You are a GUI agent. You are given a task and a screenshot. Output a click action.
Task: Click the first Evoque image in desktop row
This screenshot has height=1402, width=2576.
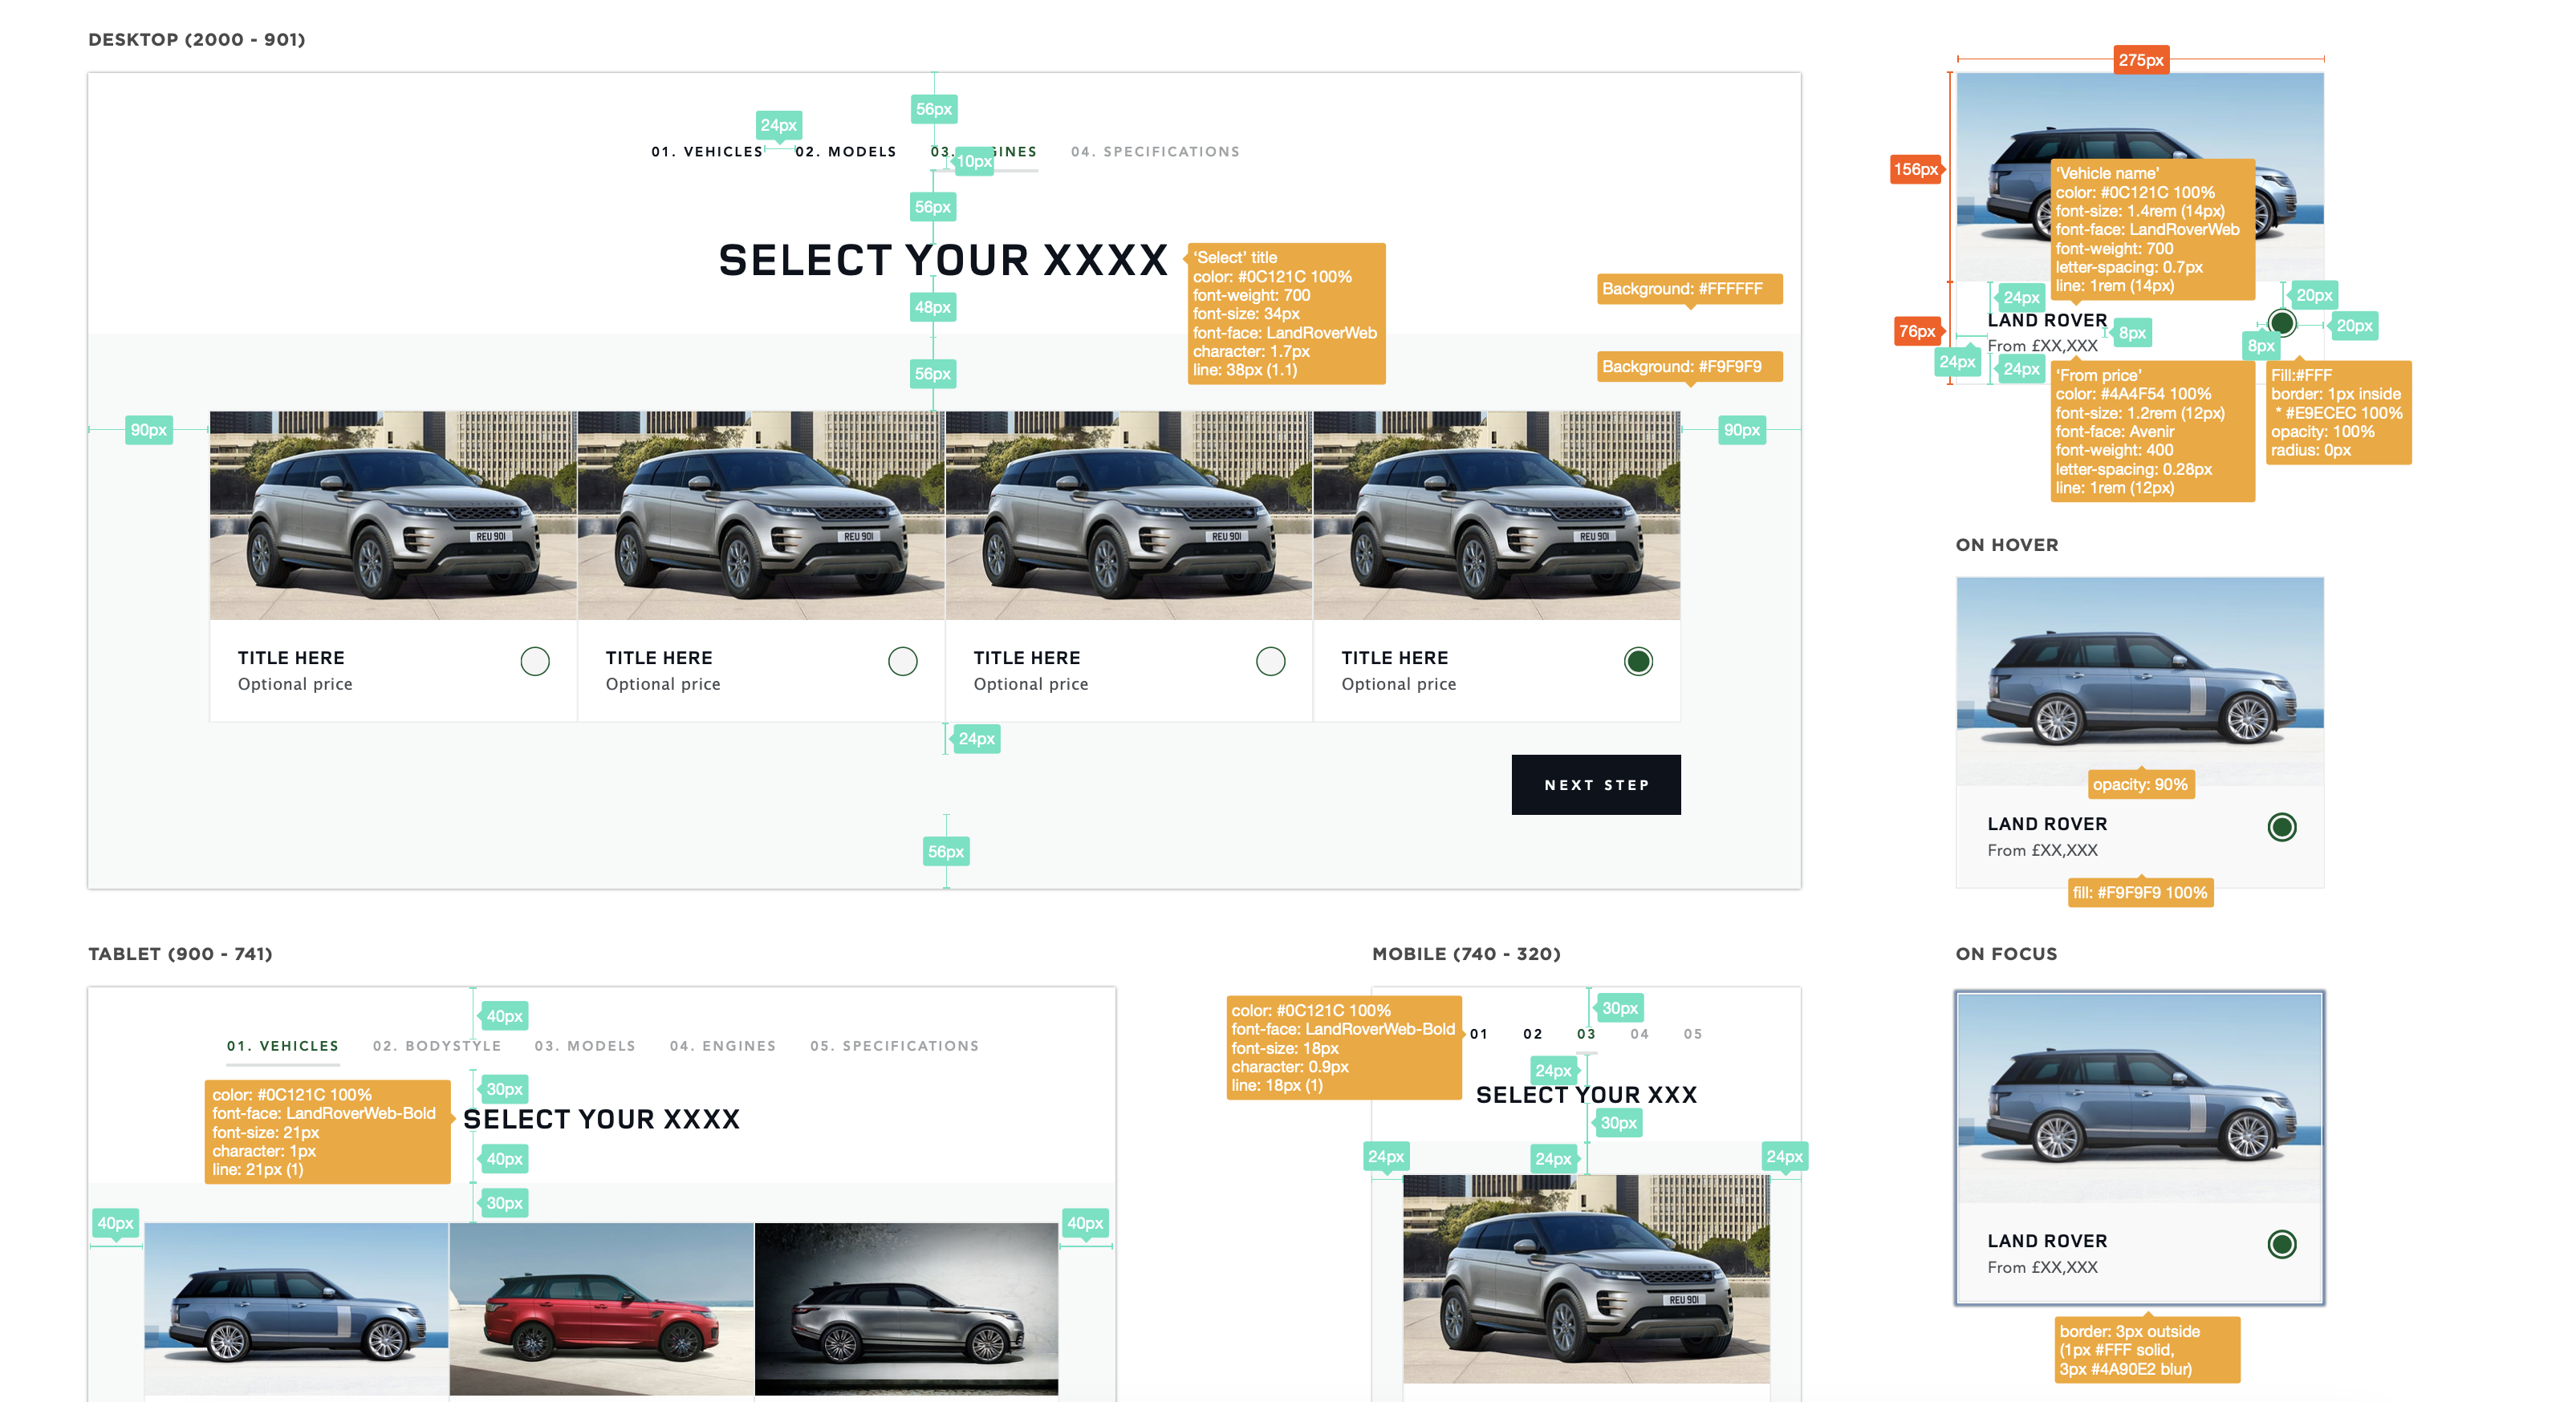(393, 516)
